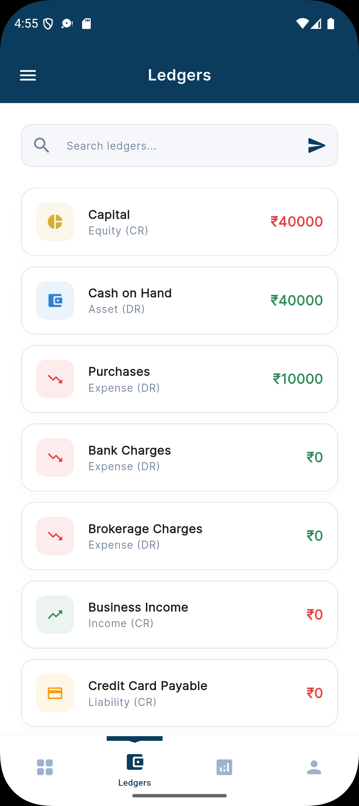Select the Ledgers bottom tab

[135, 770]
